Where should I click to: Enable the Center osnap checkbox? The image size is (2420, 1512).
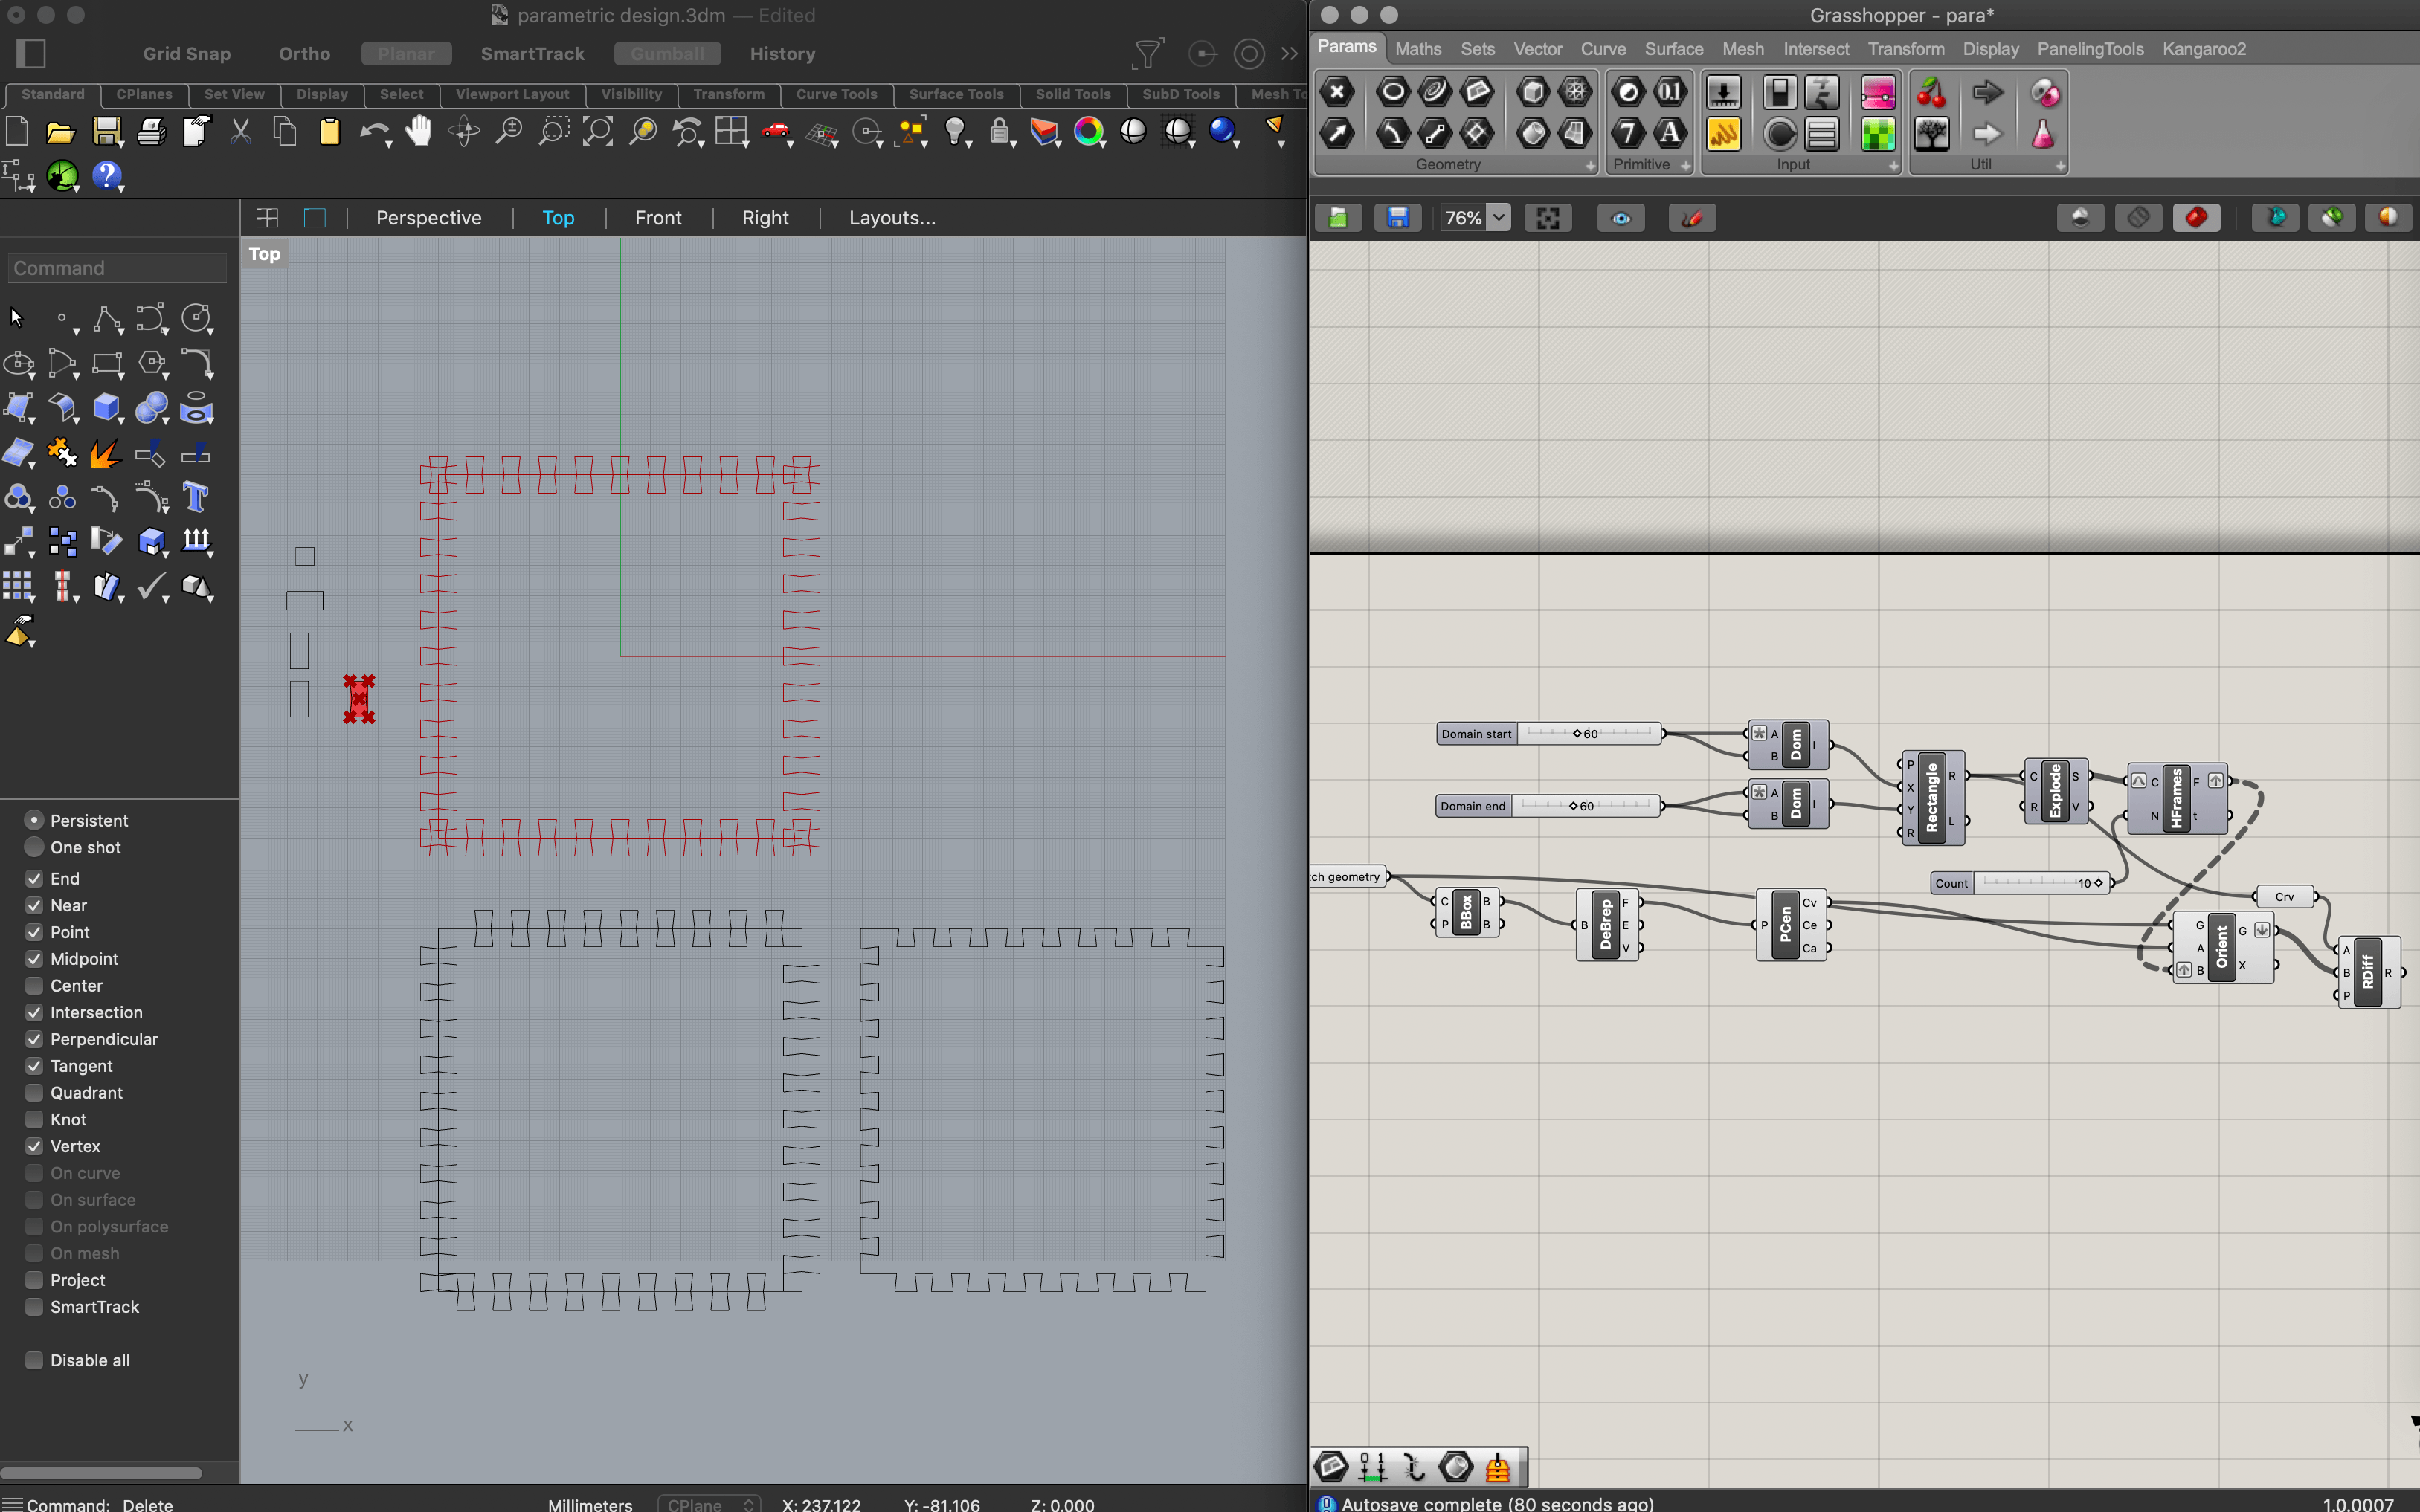point(34,985)
